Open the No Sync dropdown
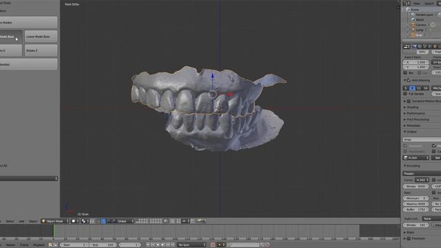441x248 pixels. (x=192, y=245)
